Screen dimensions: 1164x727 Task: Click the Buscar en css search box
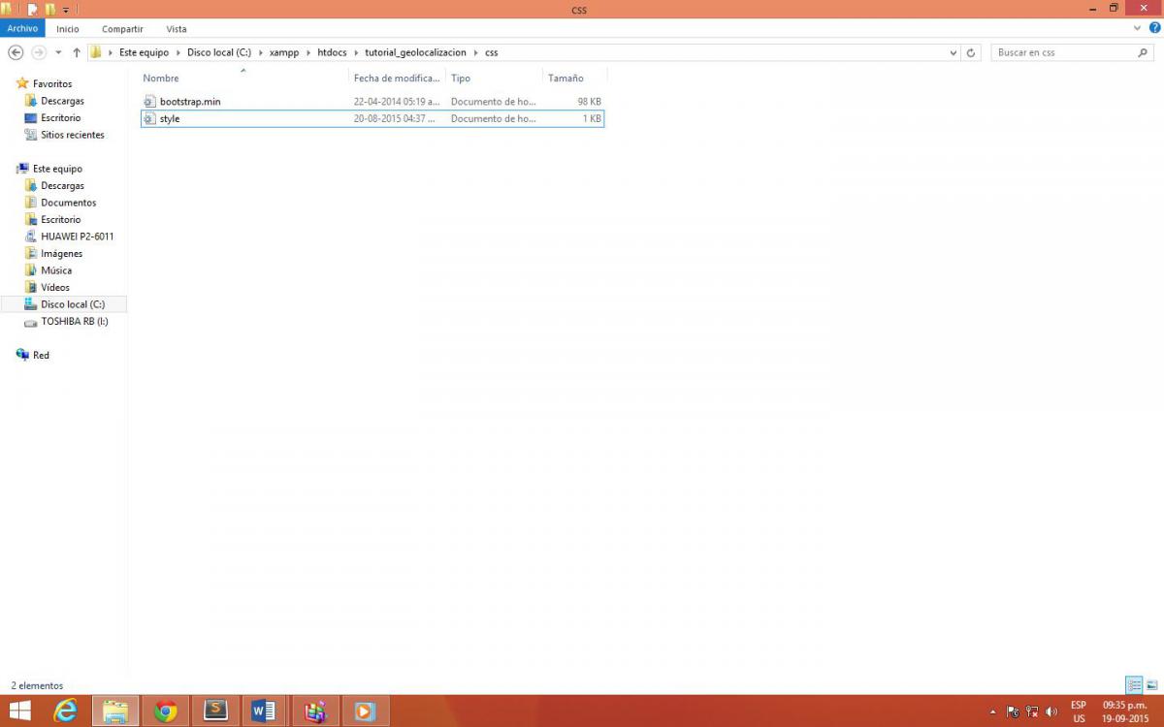click(x=1063, y=52)
